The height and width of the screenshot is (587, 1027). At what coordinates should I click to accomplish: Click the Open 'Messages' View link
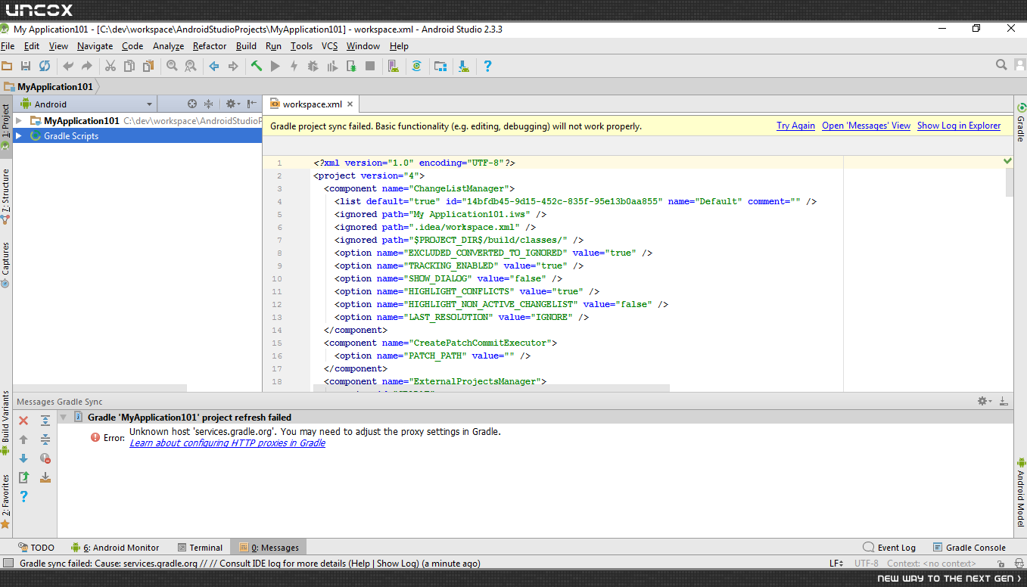coord(866,126)
